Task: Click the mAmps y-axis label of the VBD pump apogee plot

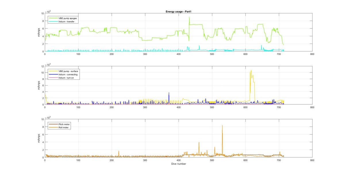Action: click(x=39, y=32)
